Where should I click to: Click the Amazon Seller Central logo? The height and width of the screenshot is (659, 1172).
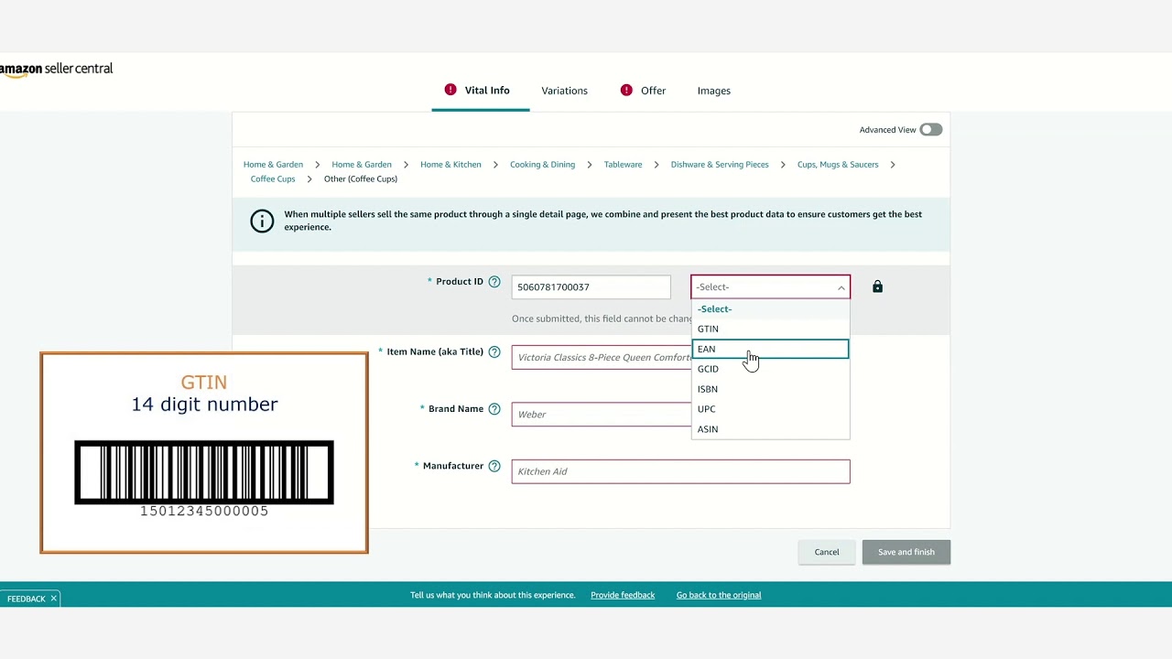pos(57,70)
